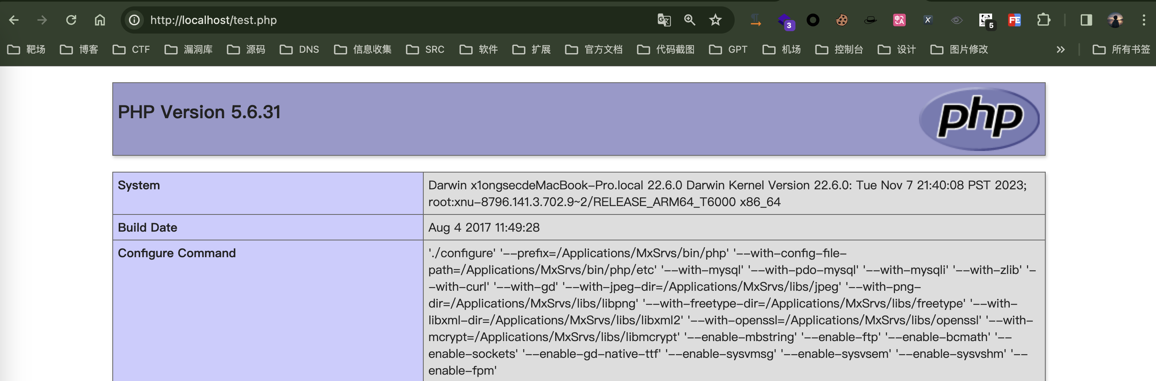
Task: Open the 官方文档 bookmark folder
Action: 594,49
